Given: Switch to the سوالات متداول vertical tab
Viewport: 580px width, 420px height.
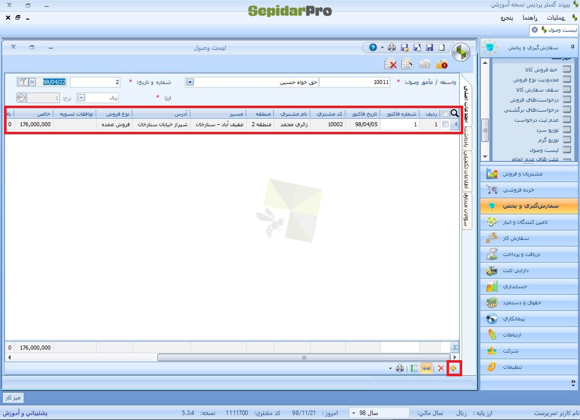Looking at the screenshot, I should [x=466, y=210].
